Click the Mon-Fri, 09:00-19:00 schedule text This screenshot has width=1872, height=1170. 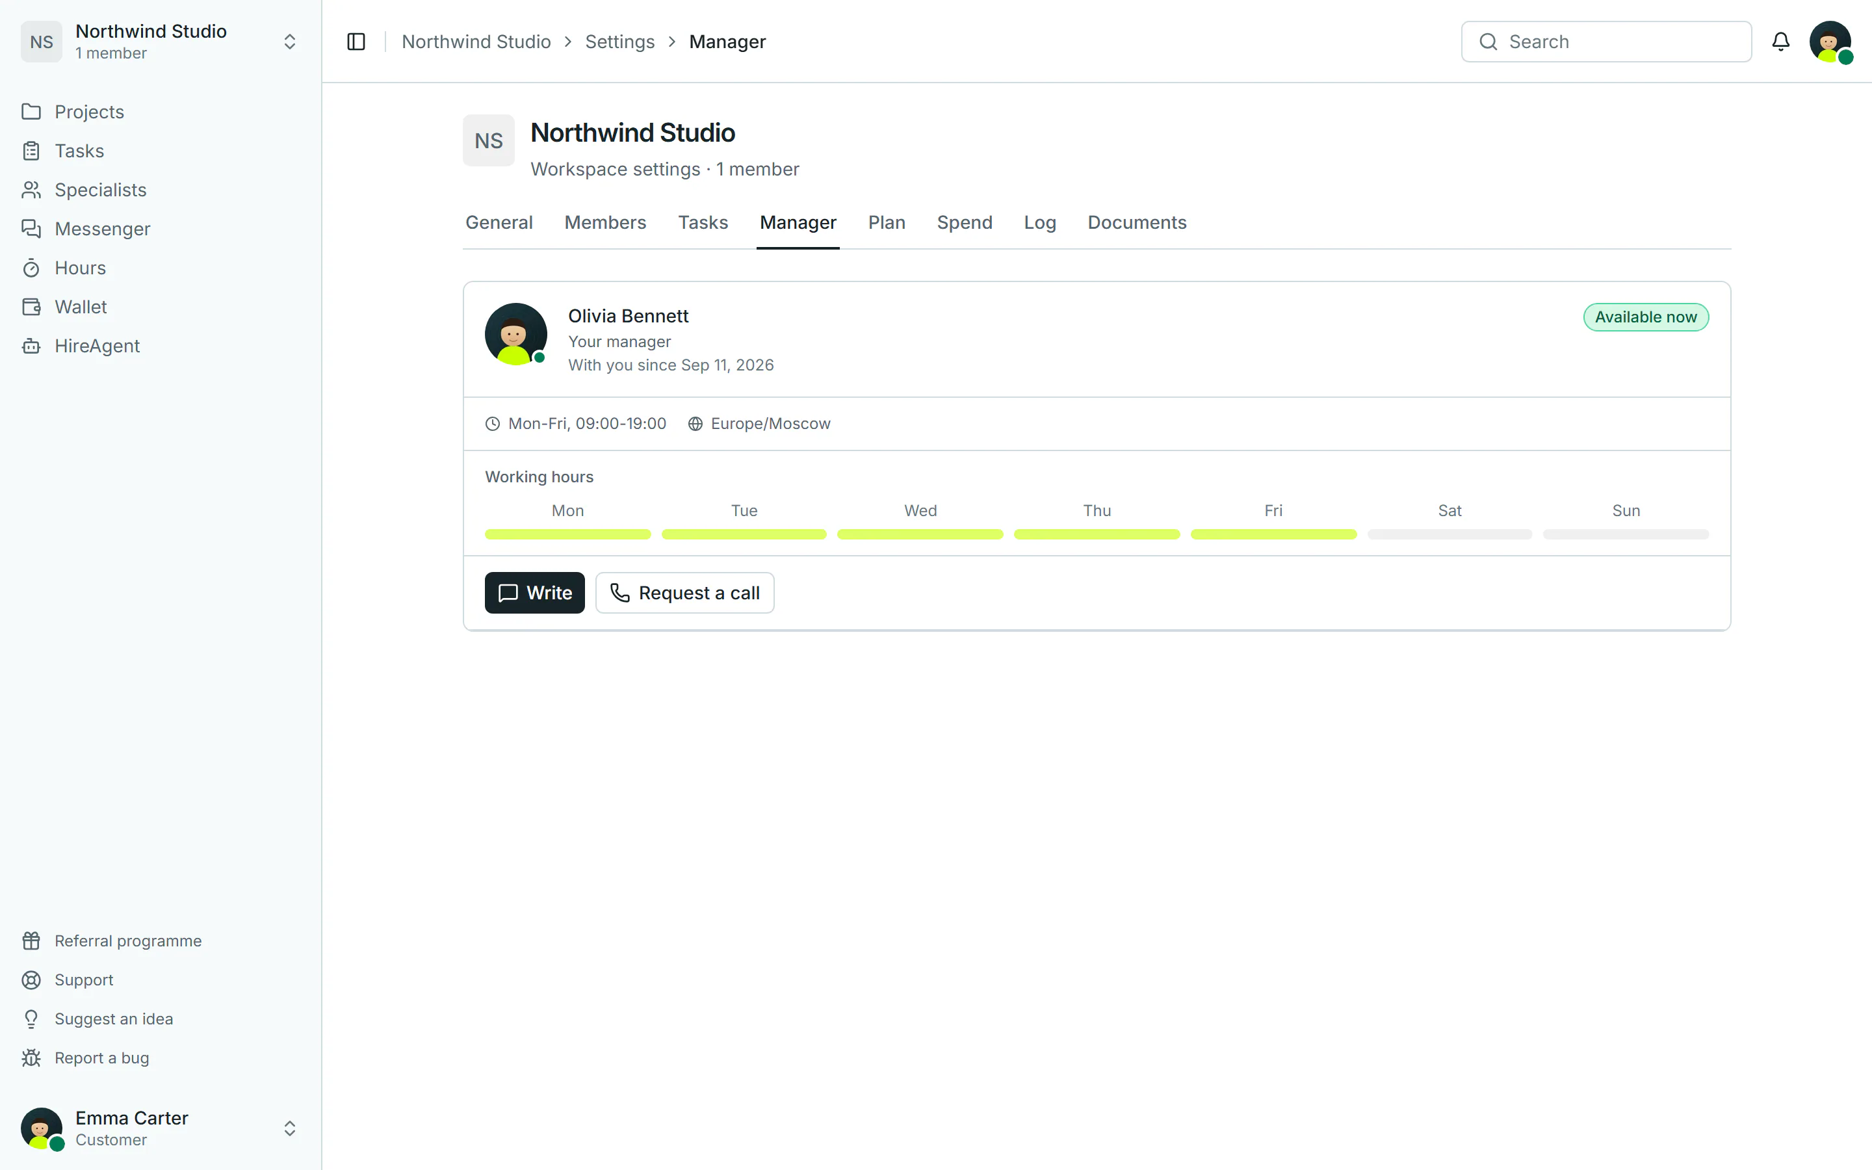click(x=587, y=424)
